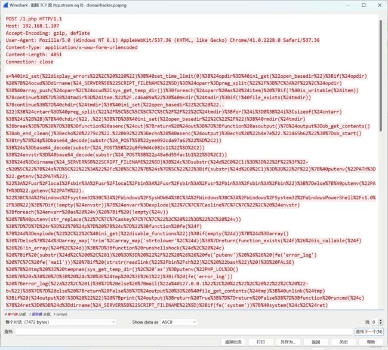Click the '%3Bforeach(%24envarr' payload line
Image resolution: width=388 pixels, height=350 pixels.
coord(87,212)
